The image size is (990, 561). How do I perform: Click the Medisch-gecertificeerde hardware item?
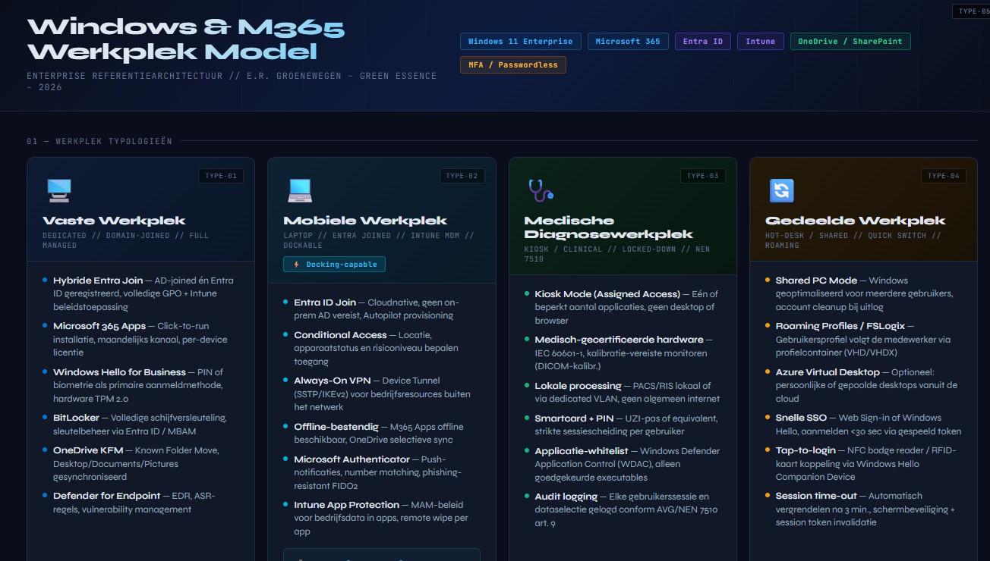click(x=623, y=353)
